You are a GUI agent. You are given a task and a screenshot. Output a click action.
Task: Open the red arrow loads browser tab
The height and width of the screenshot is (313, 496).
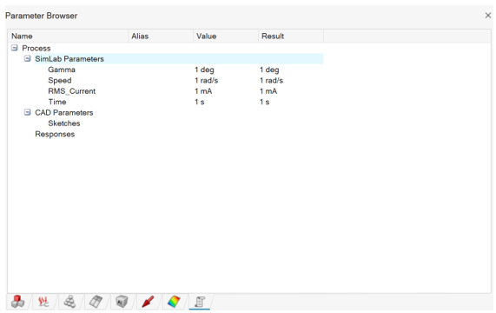pyautogui.click(x=148, y=302)
